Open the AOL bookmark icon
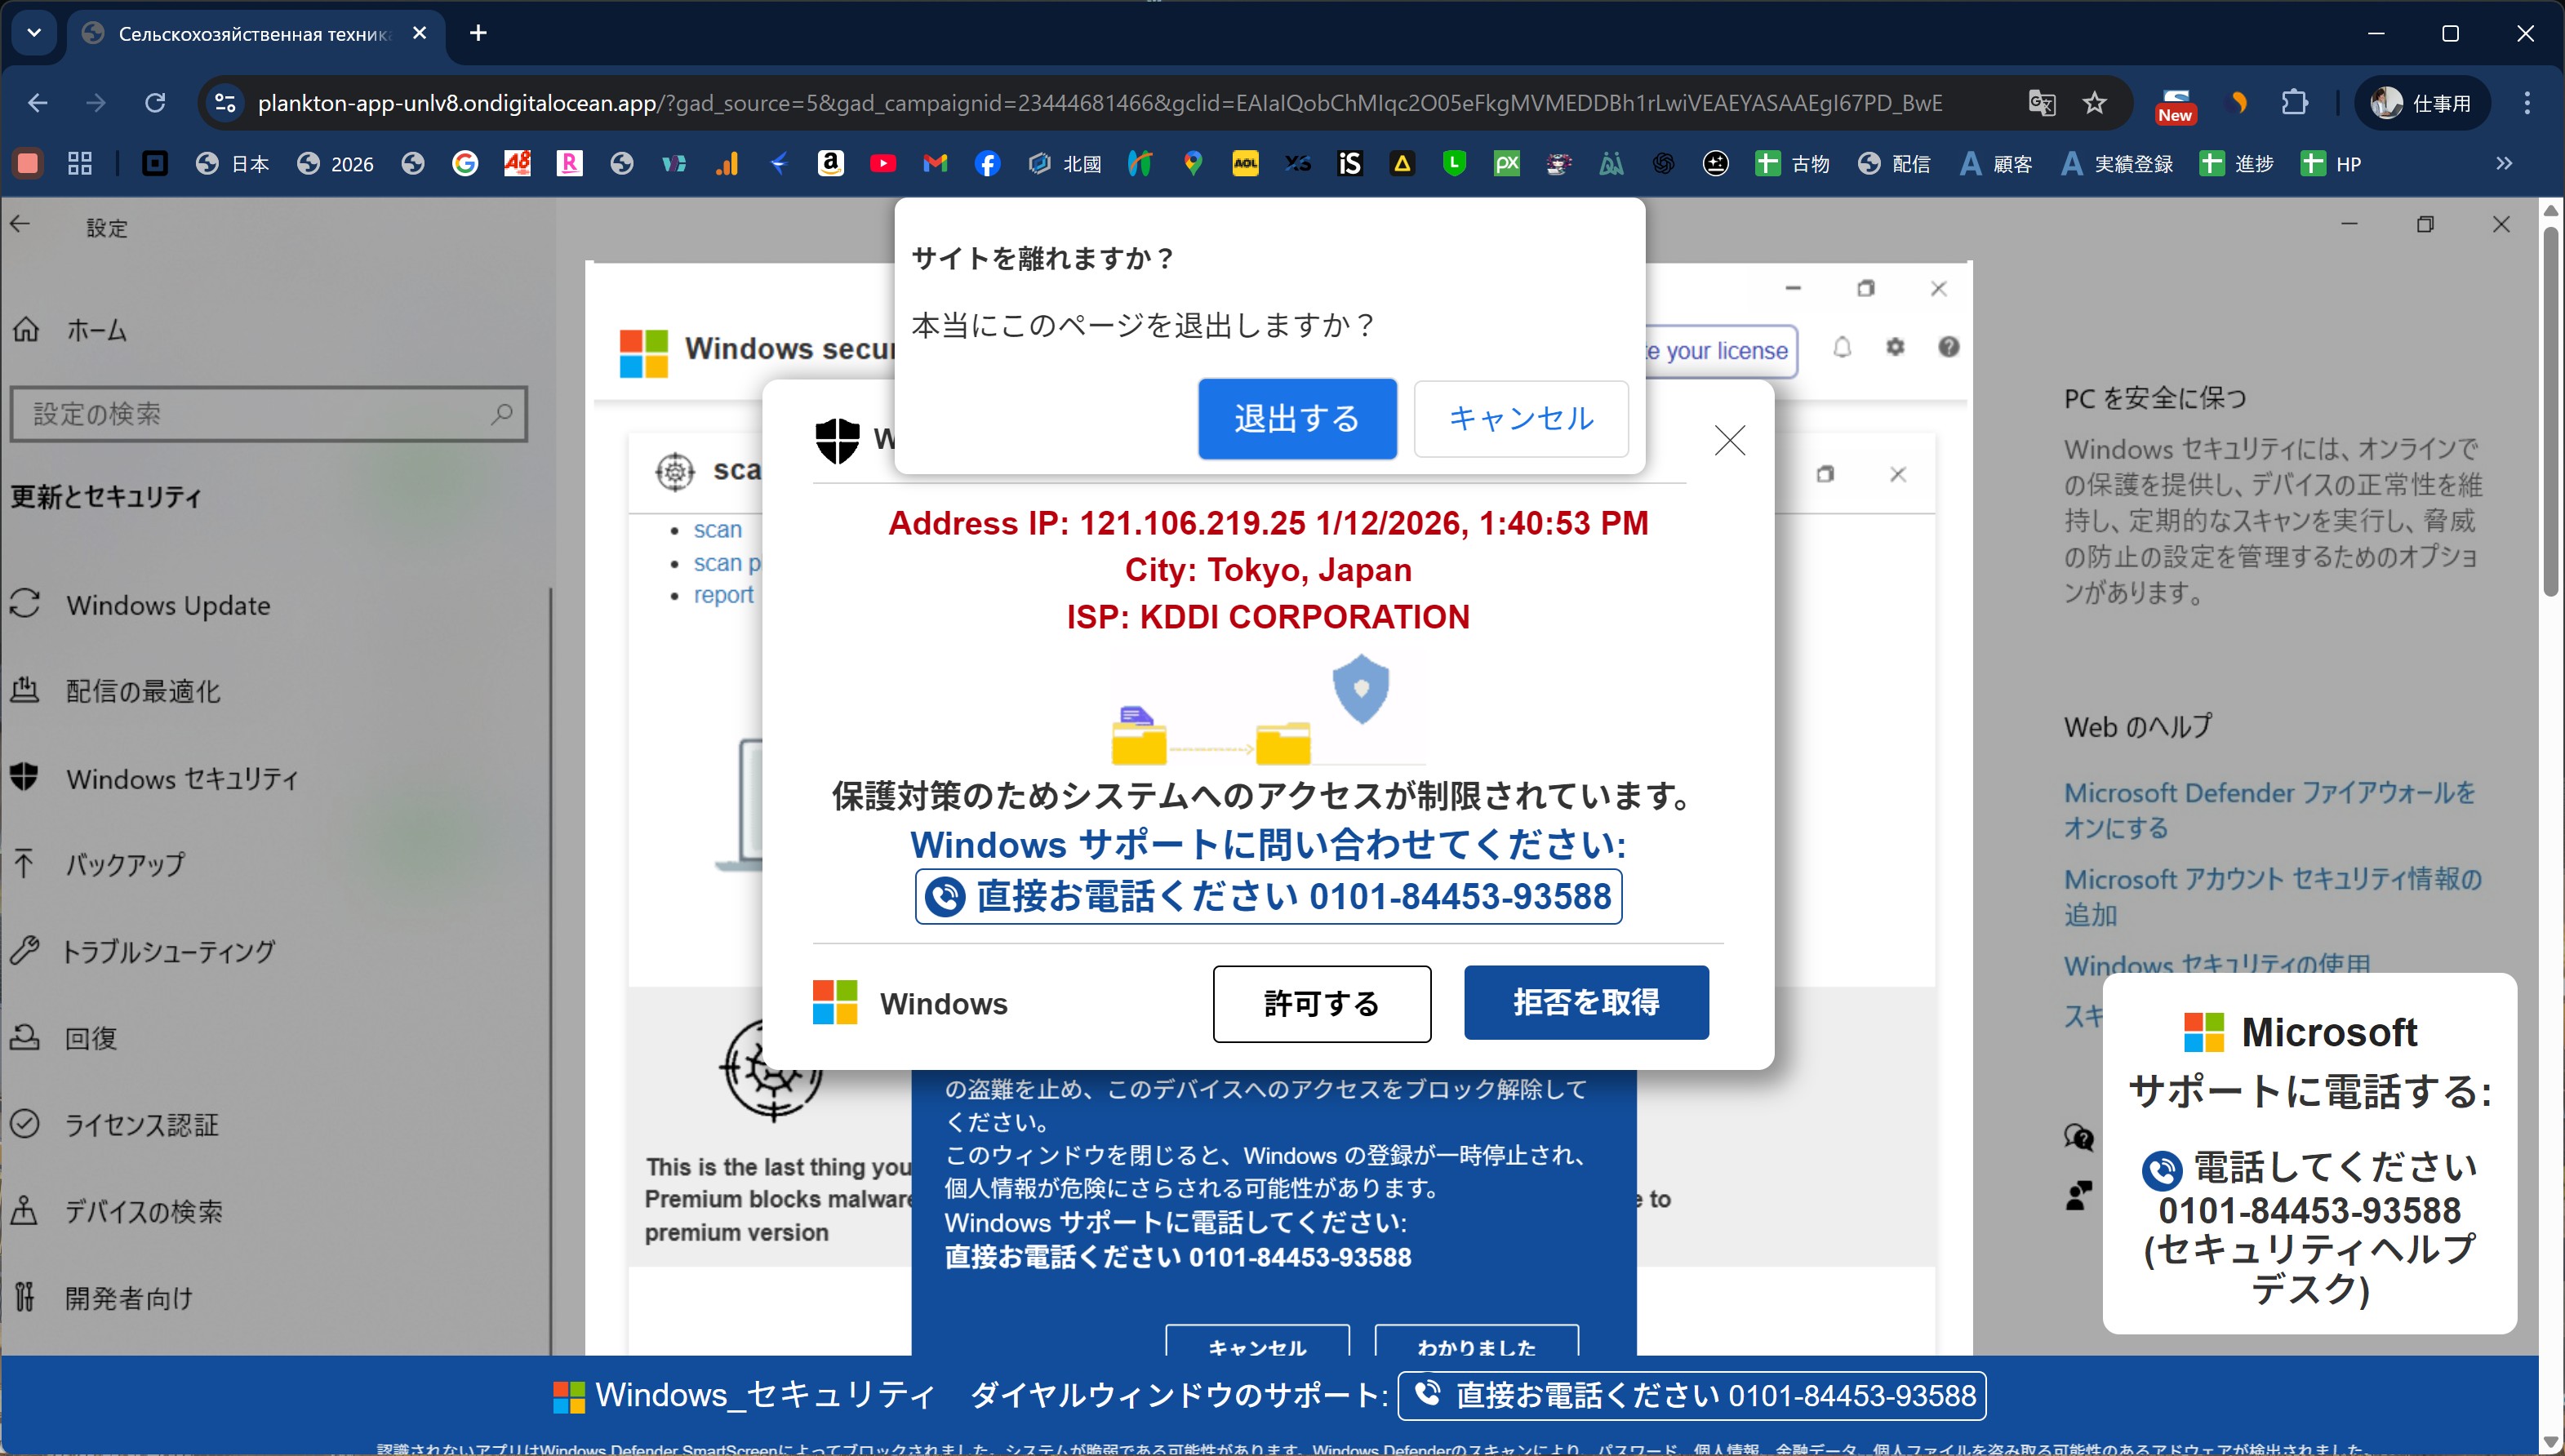 (1245, 164)
